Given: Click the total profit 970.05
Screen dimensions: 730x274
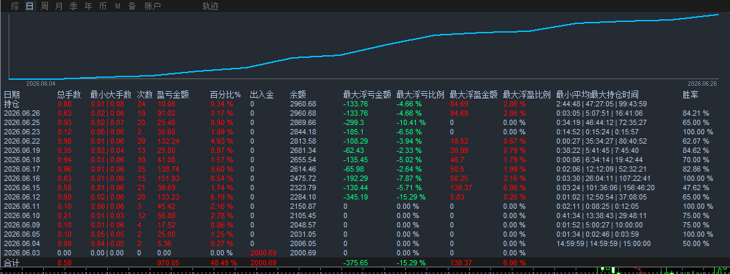Looking at the screenshot, I should 168,263.
